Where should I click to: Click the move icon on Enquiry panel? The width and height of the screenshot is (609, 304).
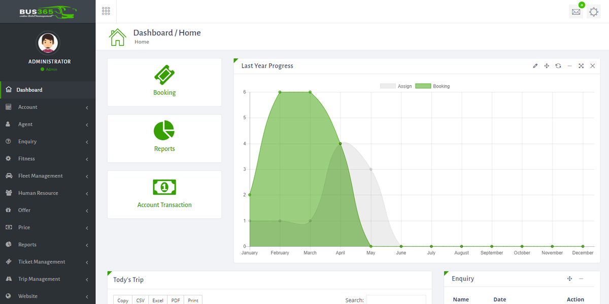569,279
